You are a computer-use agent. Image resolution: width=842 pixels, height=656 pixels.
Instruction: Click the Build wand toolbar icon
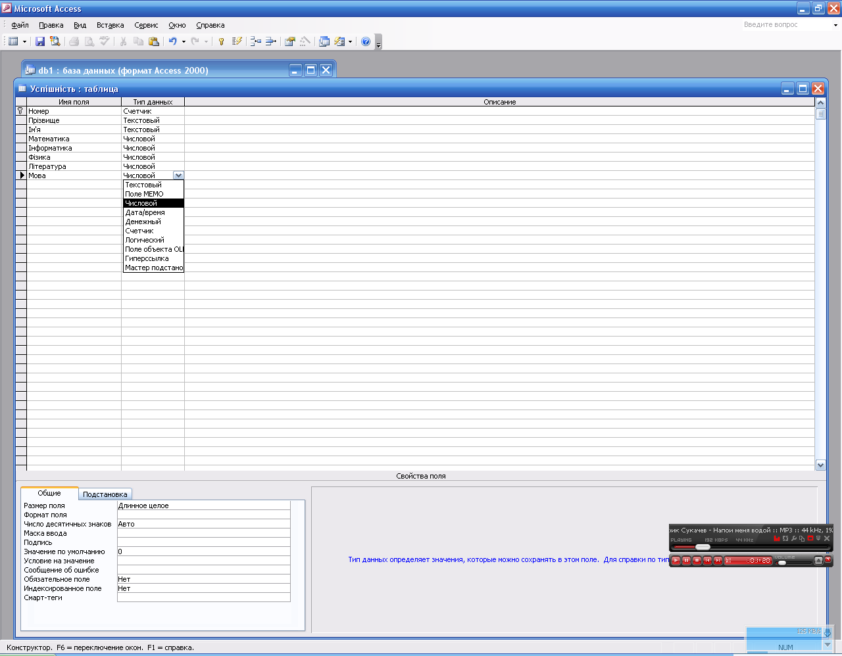pos(305,41)
